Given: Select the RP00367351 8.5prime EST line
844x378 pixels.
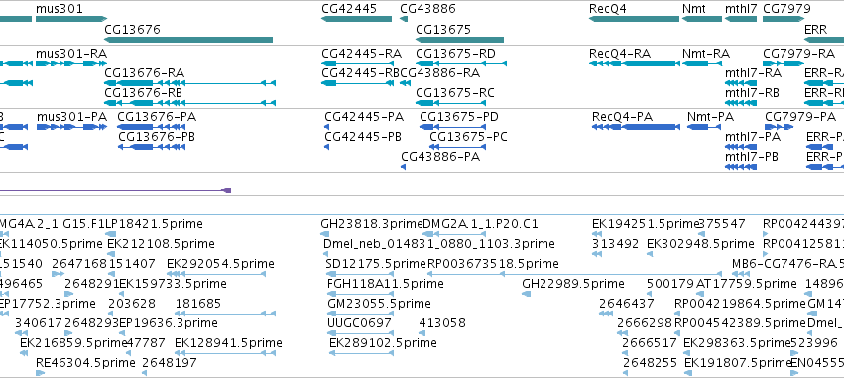Looking at the screenshot, I should pyautogui.click(x=574, y=274).
